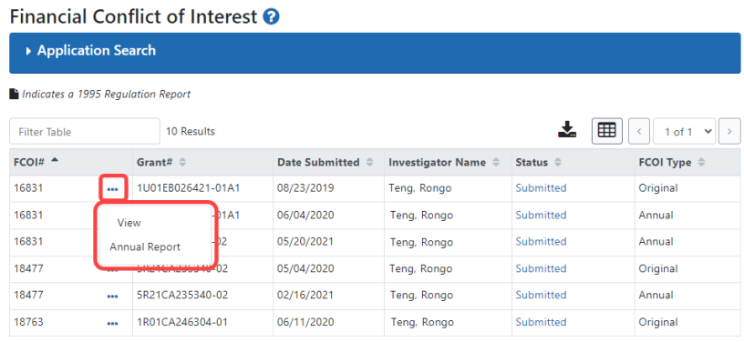744x342 pixels.
Task: Open Submitted status link dated 06/11/2020
Action: tap(541, 322)
